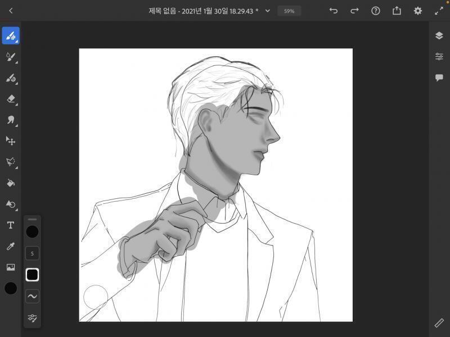Image resolution: width=450 pixels, height=337 pixels.
Task: Select the Text tool
Action: click(x=11, y=225)
